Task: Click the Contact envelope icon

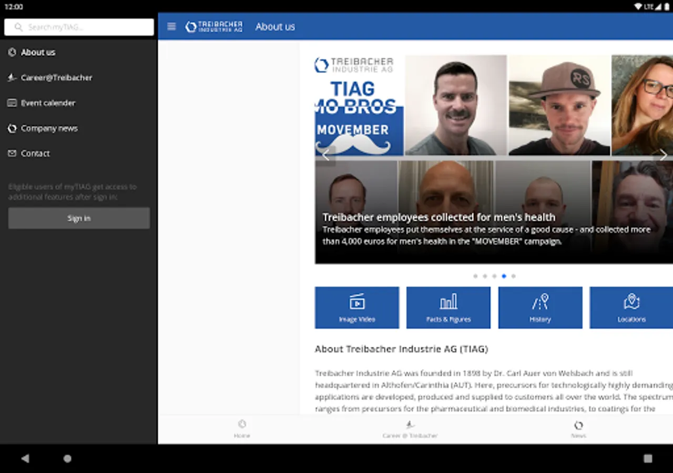Action: click(x=12, y=153)
